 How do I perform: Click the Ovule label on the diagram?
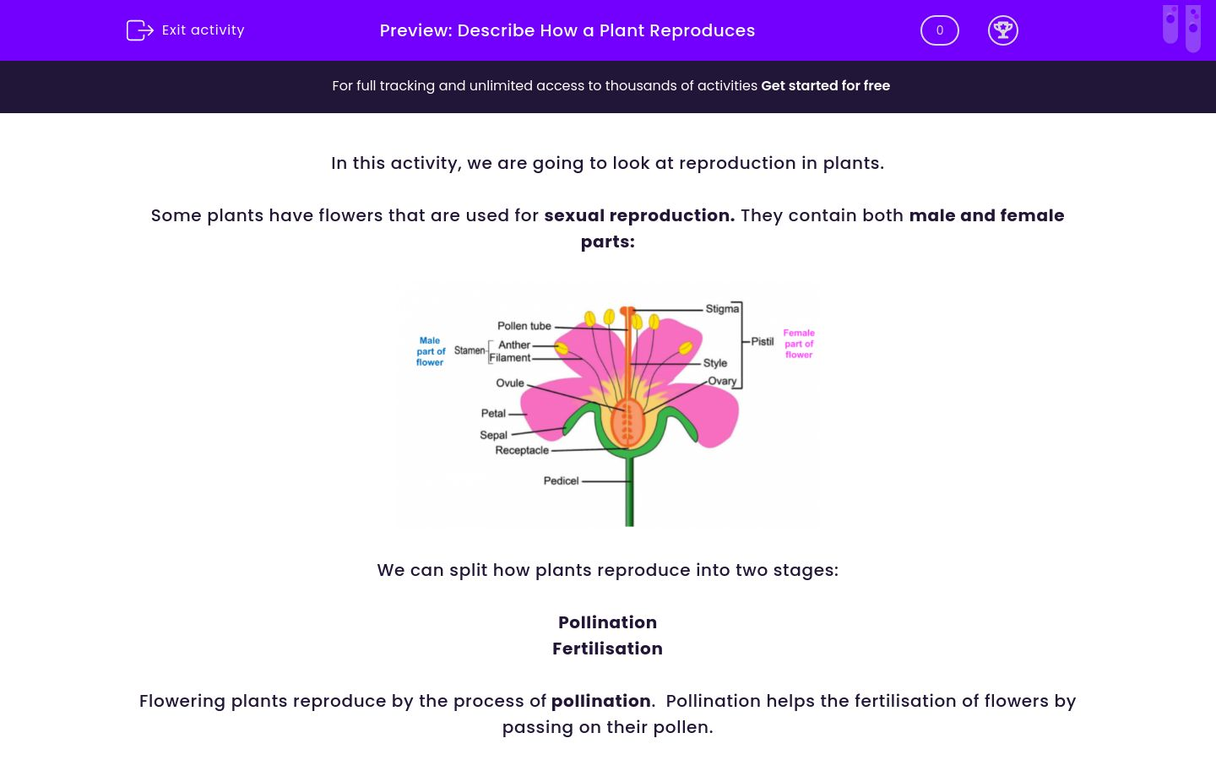(509, 383)
